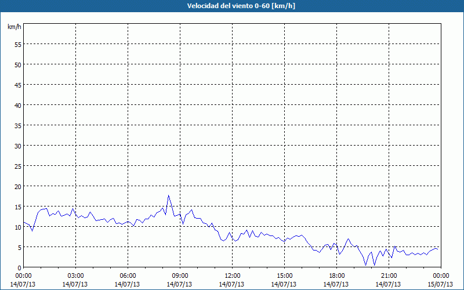
Task: Click the y-axis value 25
Action: coord(18,166)
